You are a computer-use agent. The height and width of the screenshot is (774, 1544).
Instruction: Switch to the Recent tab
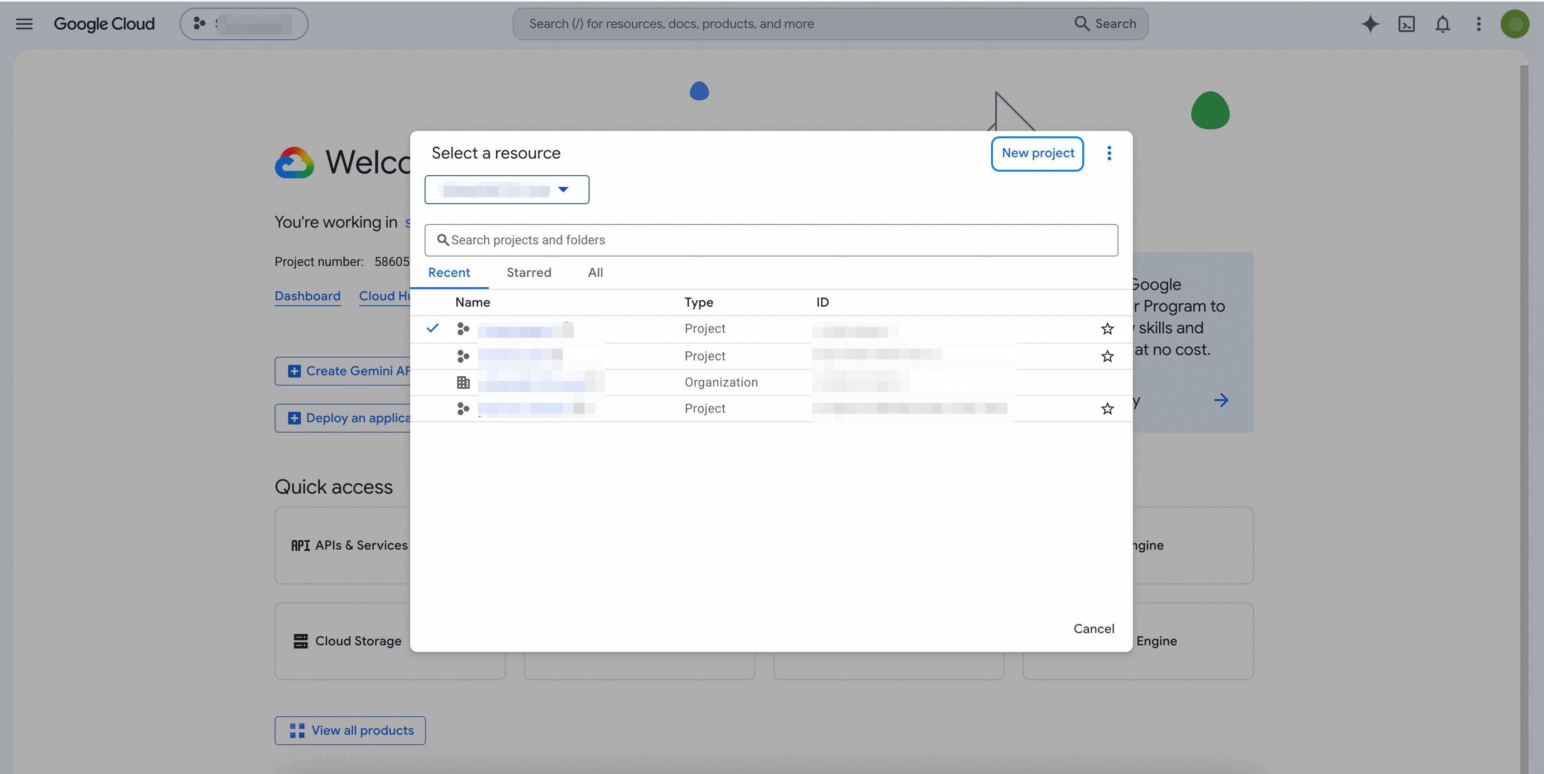449,273
